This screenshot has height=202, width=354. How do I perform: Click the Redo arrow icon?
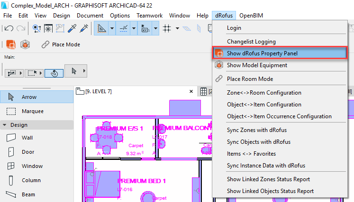(21, 28)
